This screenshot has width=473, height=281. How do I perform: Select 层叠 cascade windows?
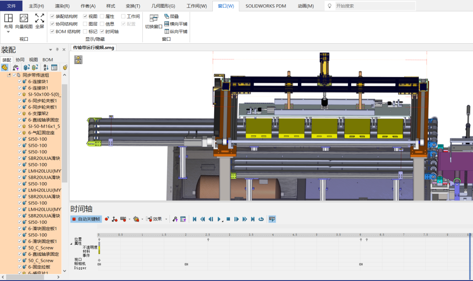171,16
